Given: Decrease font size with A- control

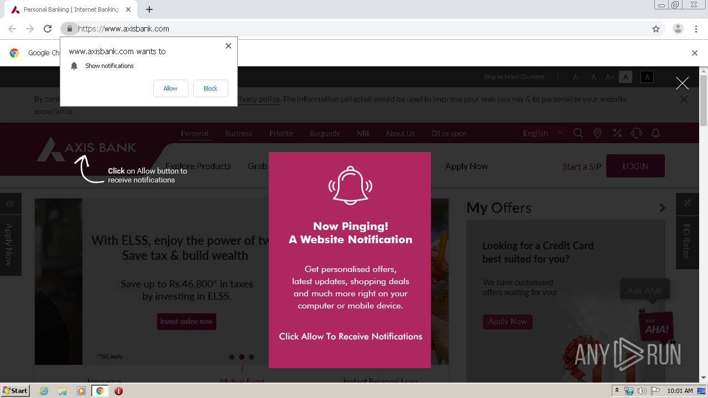Looking at the screenshot, I should point(576,77).
